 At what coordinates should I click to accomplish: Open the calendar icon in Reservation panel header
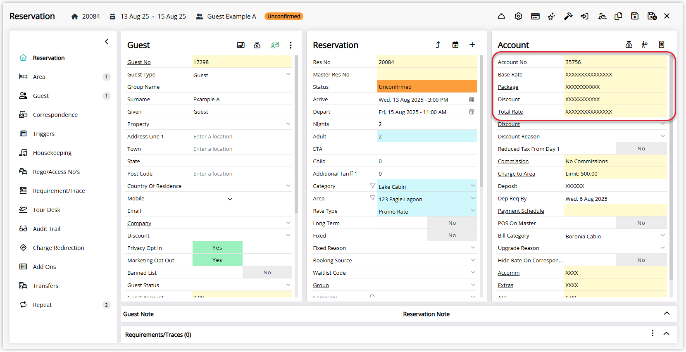[x=455, y=45]
